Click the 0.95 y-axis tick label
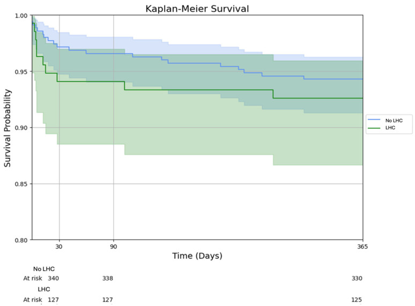The width and height of the screenshot is (415, 306). (21, 72)
